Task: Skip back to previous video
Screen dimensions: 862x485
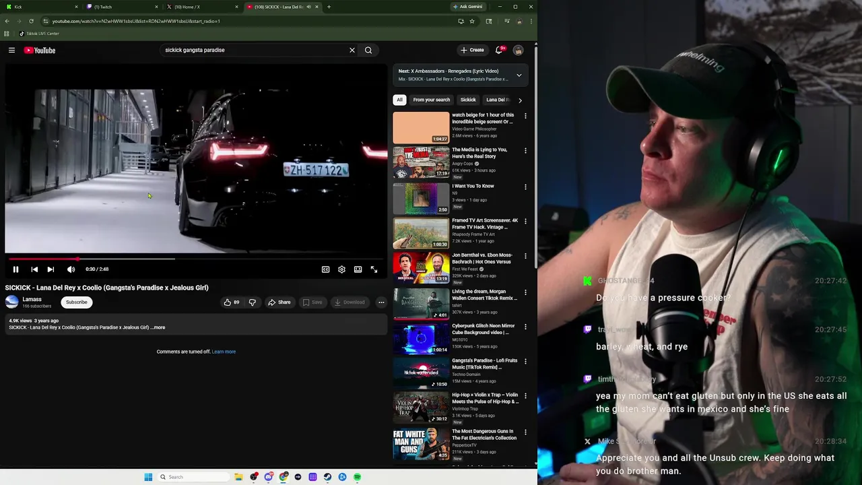Action: [x=34, y=269]
